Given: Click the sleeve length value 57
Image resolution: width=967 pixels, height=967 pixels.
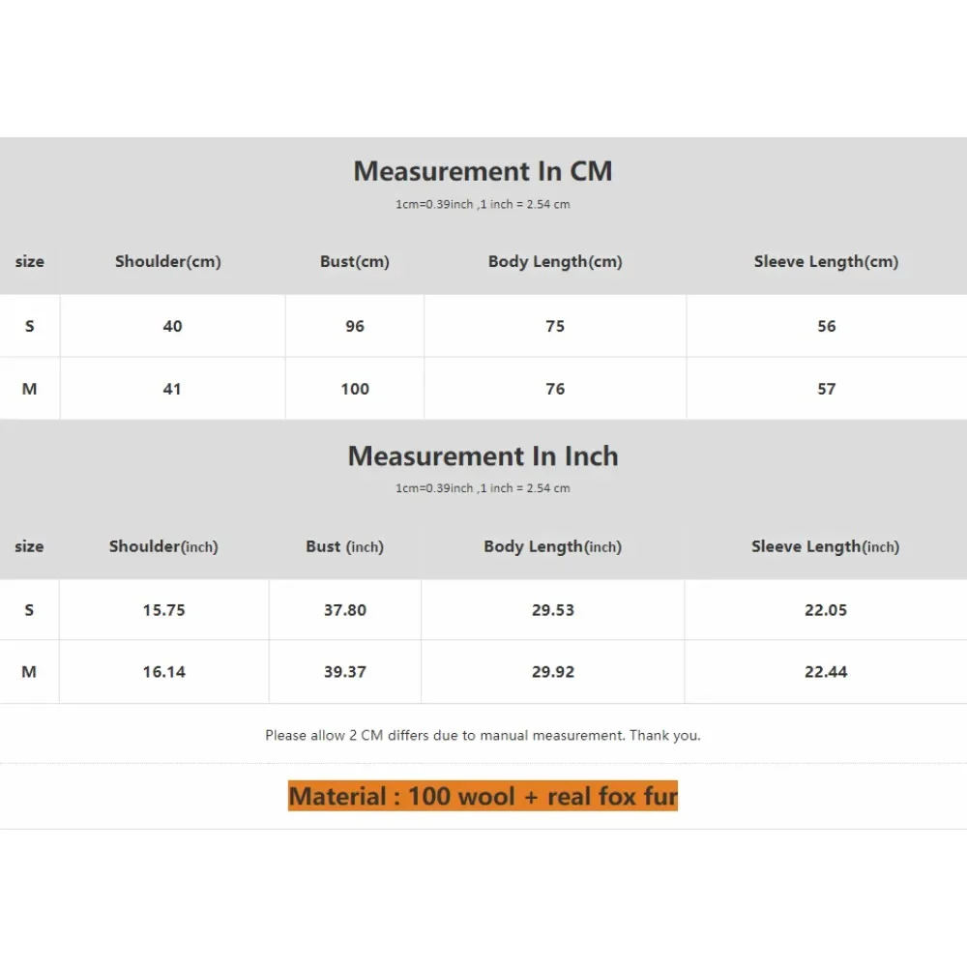Looking at the screenshot, I should pos(826,388).
